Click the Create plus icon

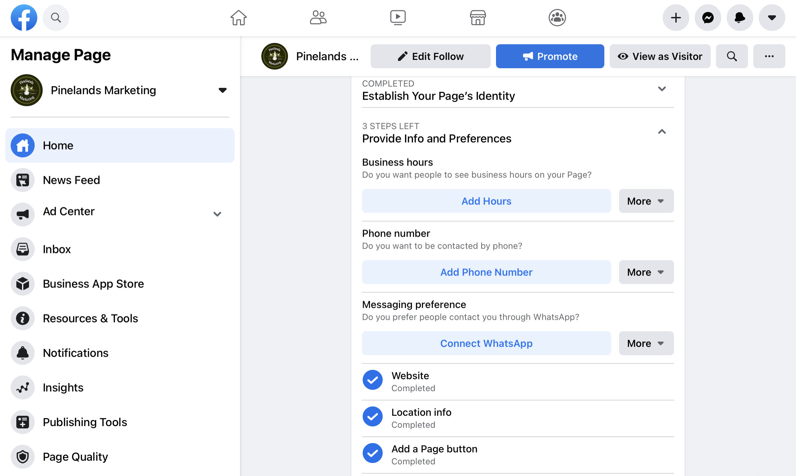coord(676,18)
